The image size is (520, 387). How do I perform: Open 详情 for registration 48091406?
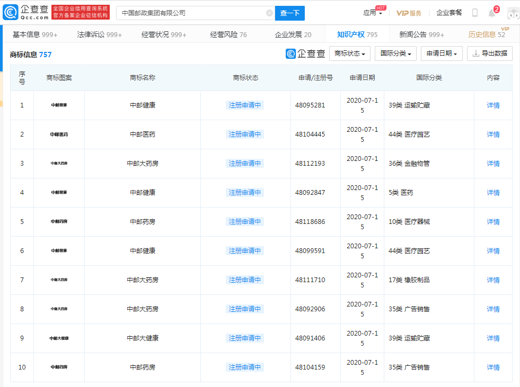493,338
